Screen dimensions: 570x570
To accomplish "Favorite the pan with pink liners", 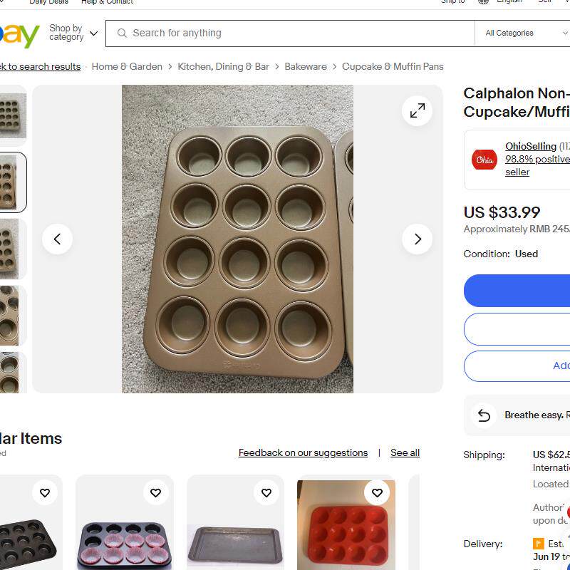I will point(155,492).
